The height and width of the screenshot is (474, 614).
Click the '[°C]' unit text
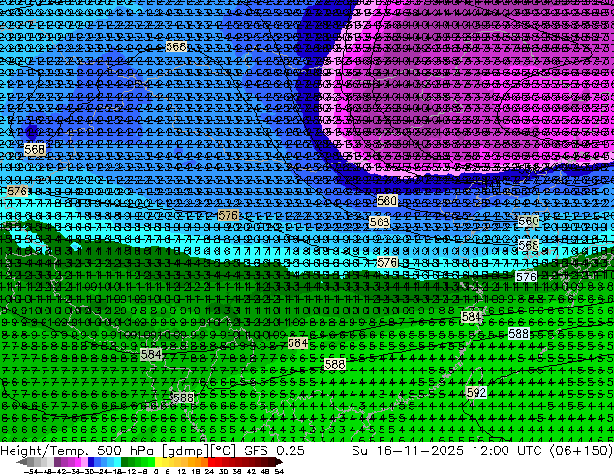224,451
